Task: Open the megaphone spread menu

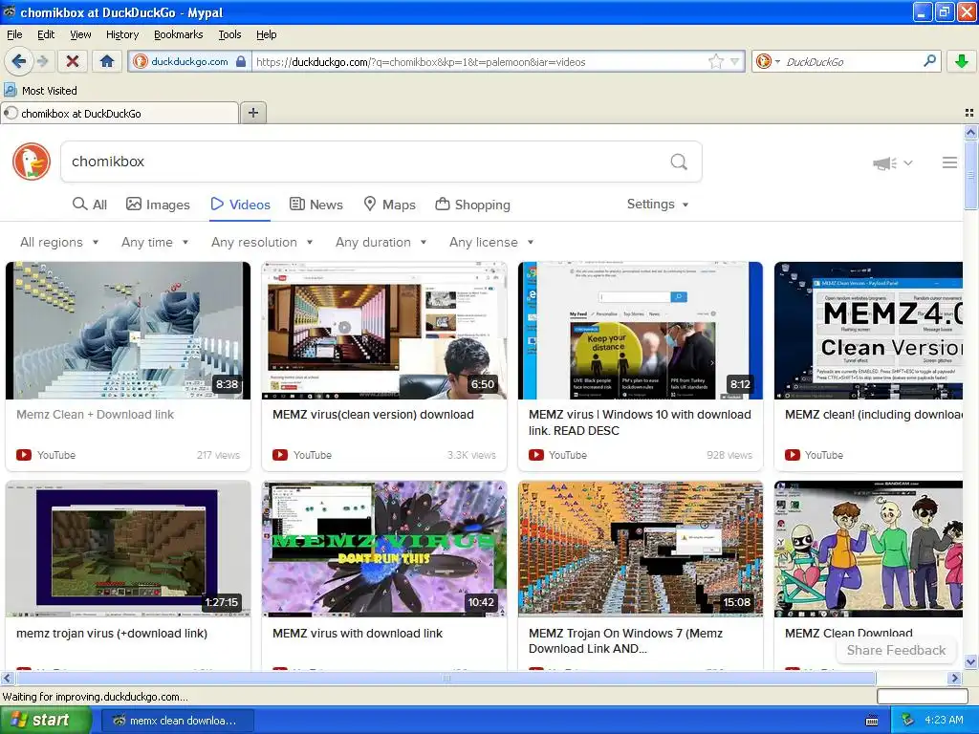Action: pos(892,162)
